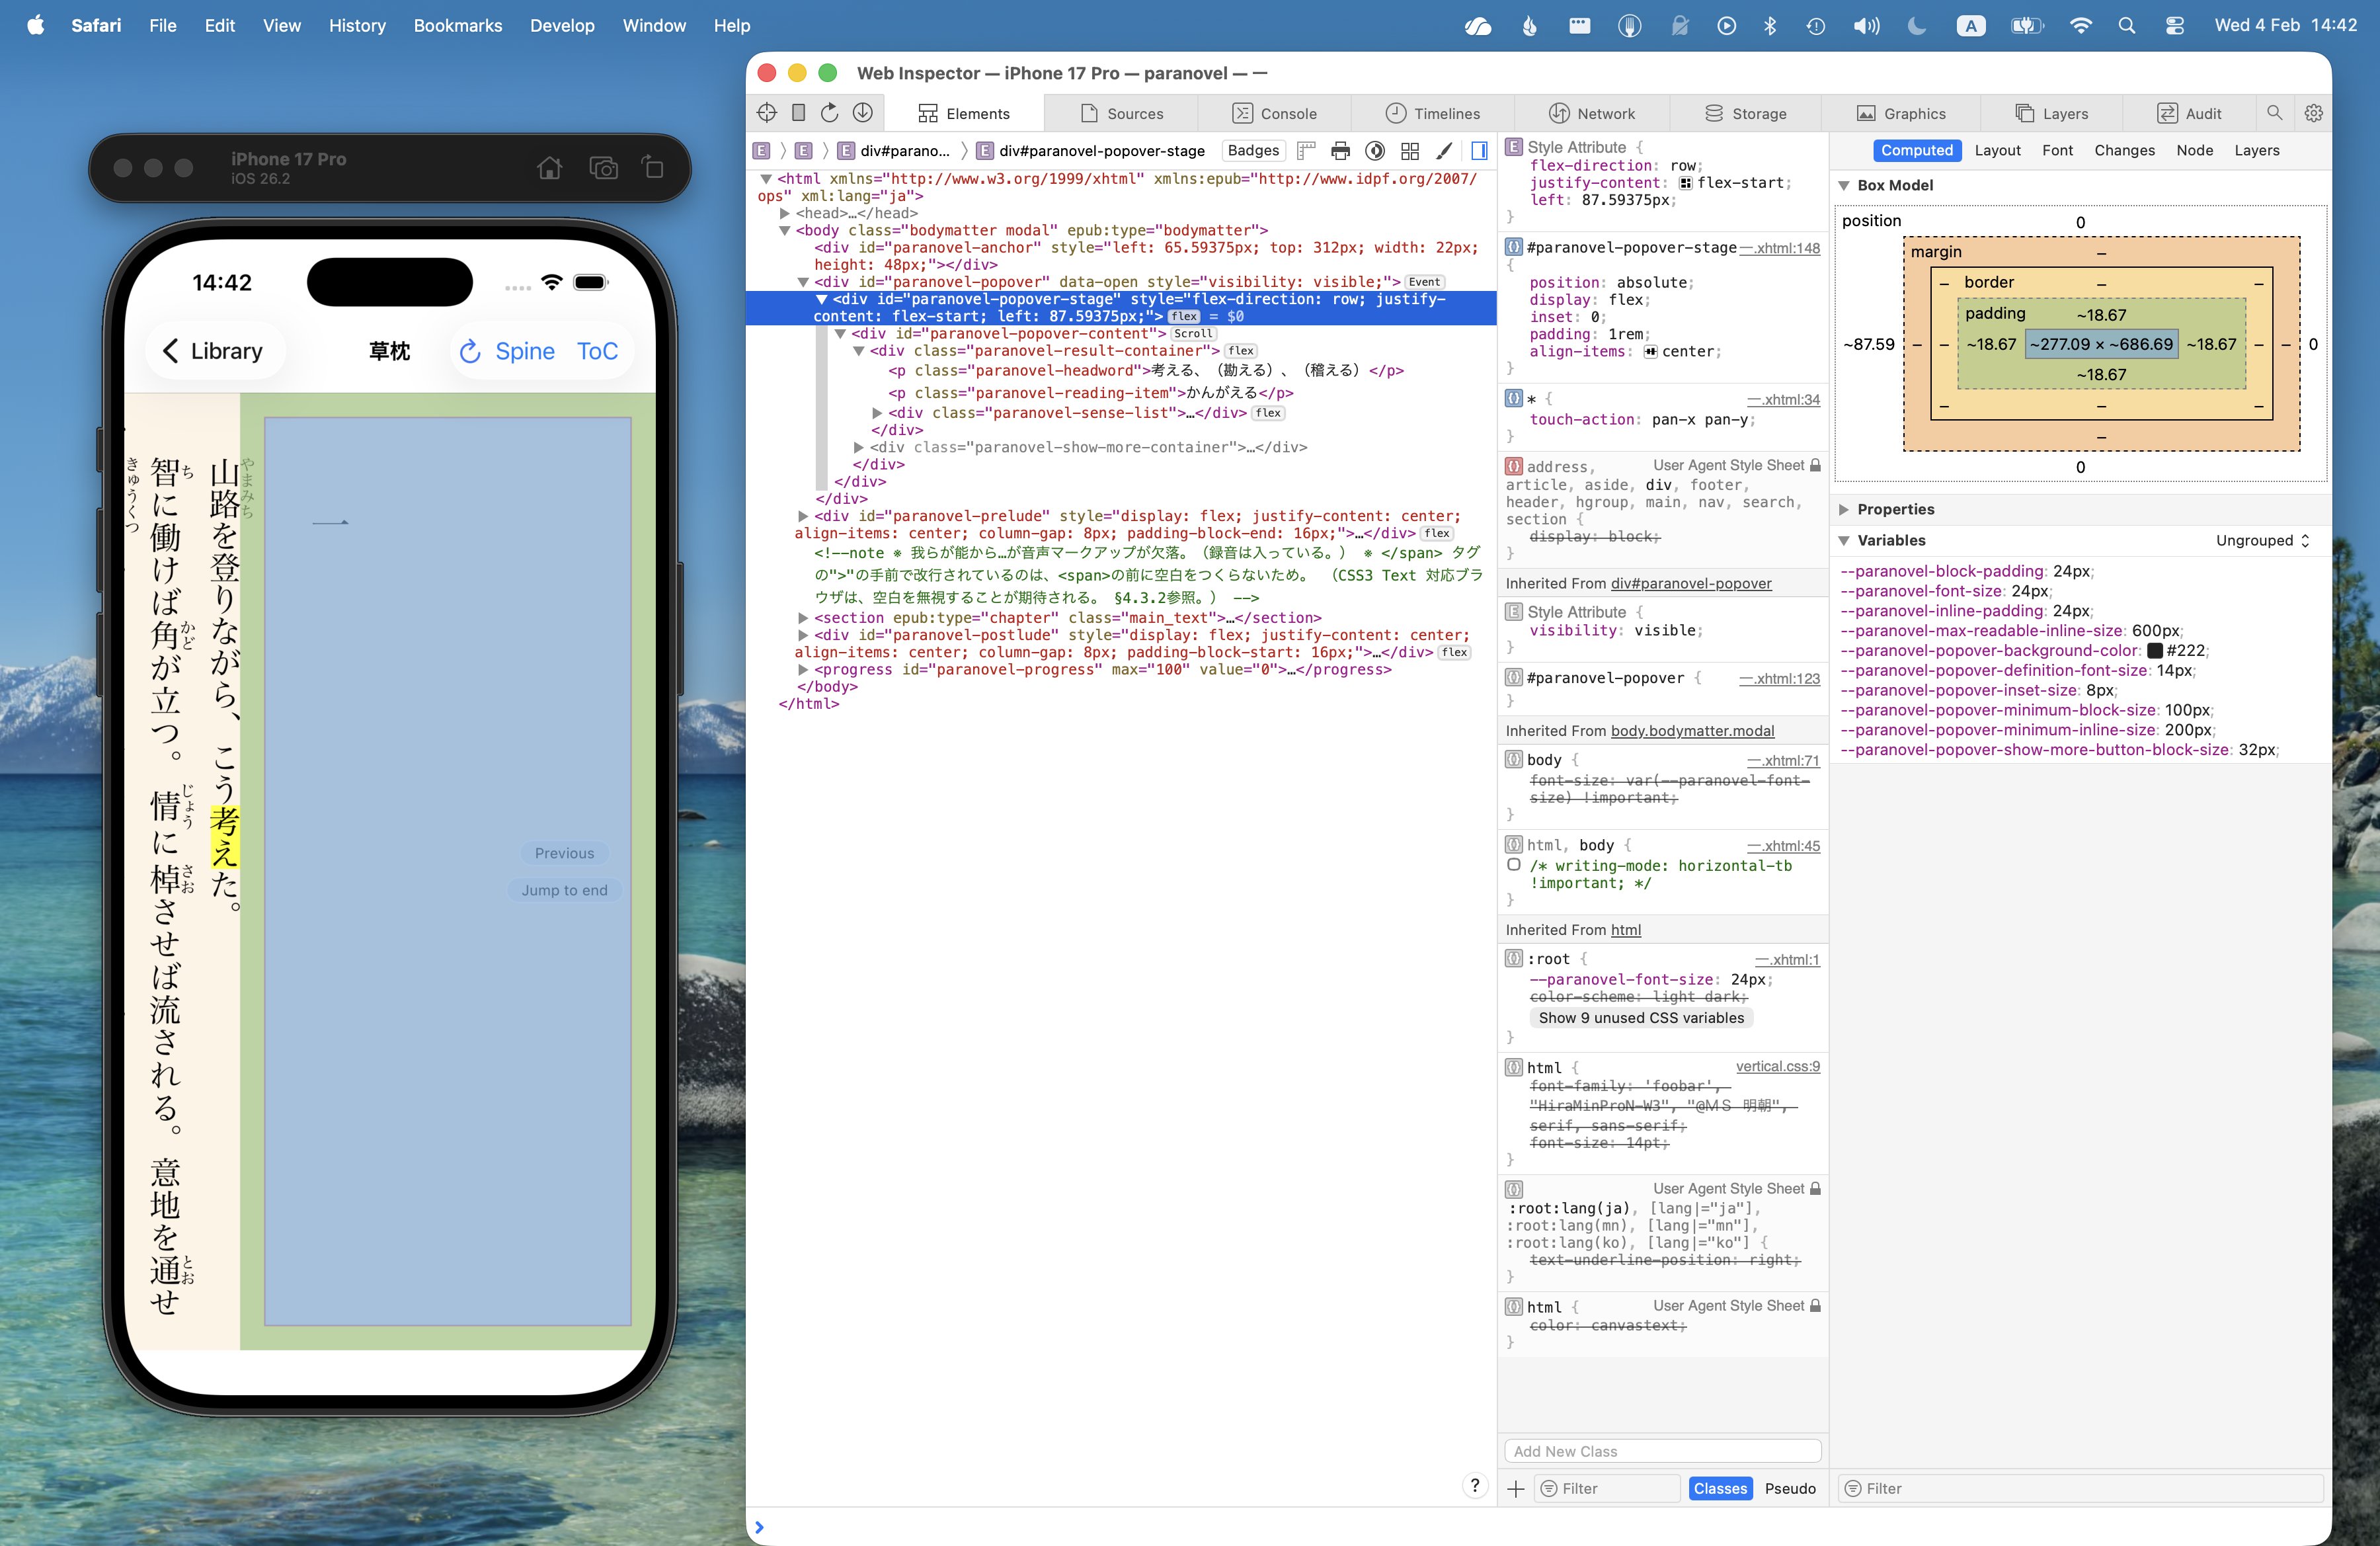The width and height of the screenshot is (2380, 1546).
Task: Open the Graphics tab
Action: pos(1901,114)
